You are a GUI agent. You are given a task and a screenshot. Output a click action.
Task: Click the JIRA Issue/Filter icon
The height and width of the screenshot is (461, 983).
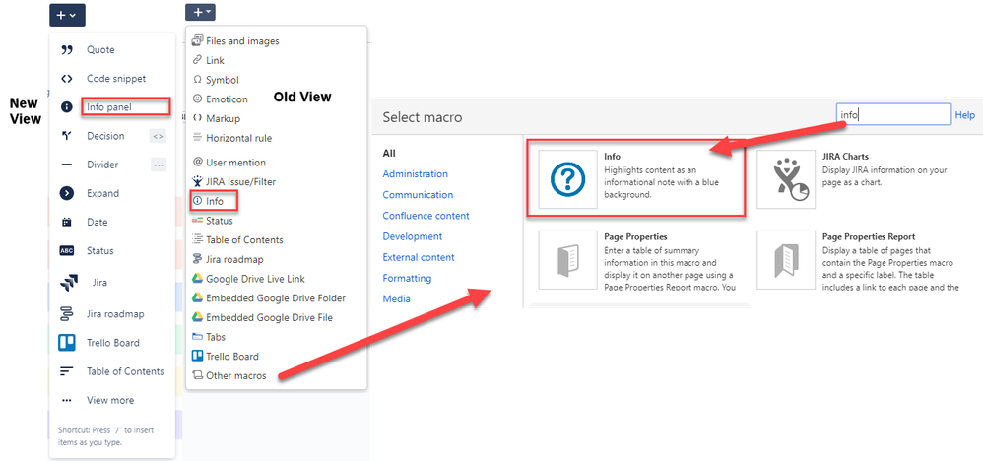[x=197, y=181]
